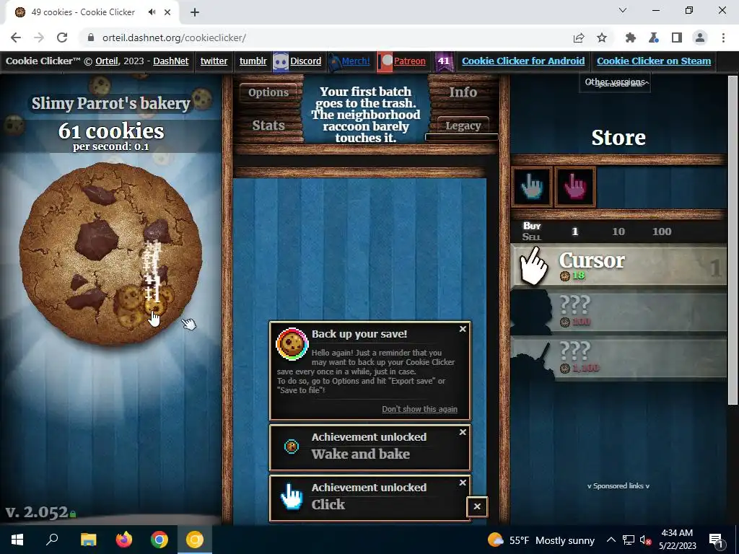Open the Legacy menu

[463, 126]
